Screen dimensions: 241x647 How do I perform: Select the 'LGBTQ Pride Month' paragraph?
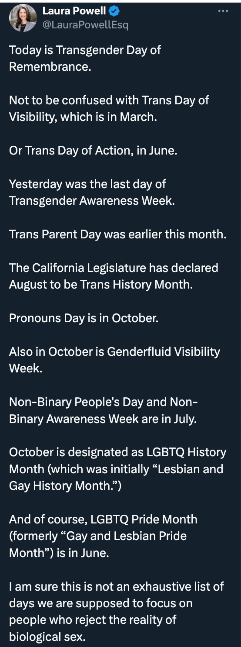pos(103,536)
